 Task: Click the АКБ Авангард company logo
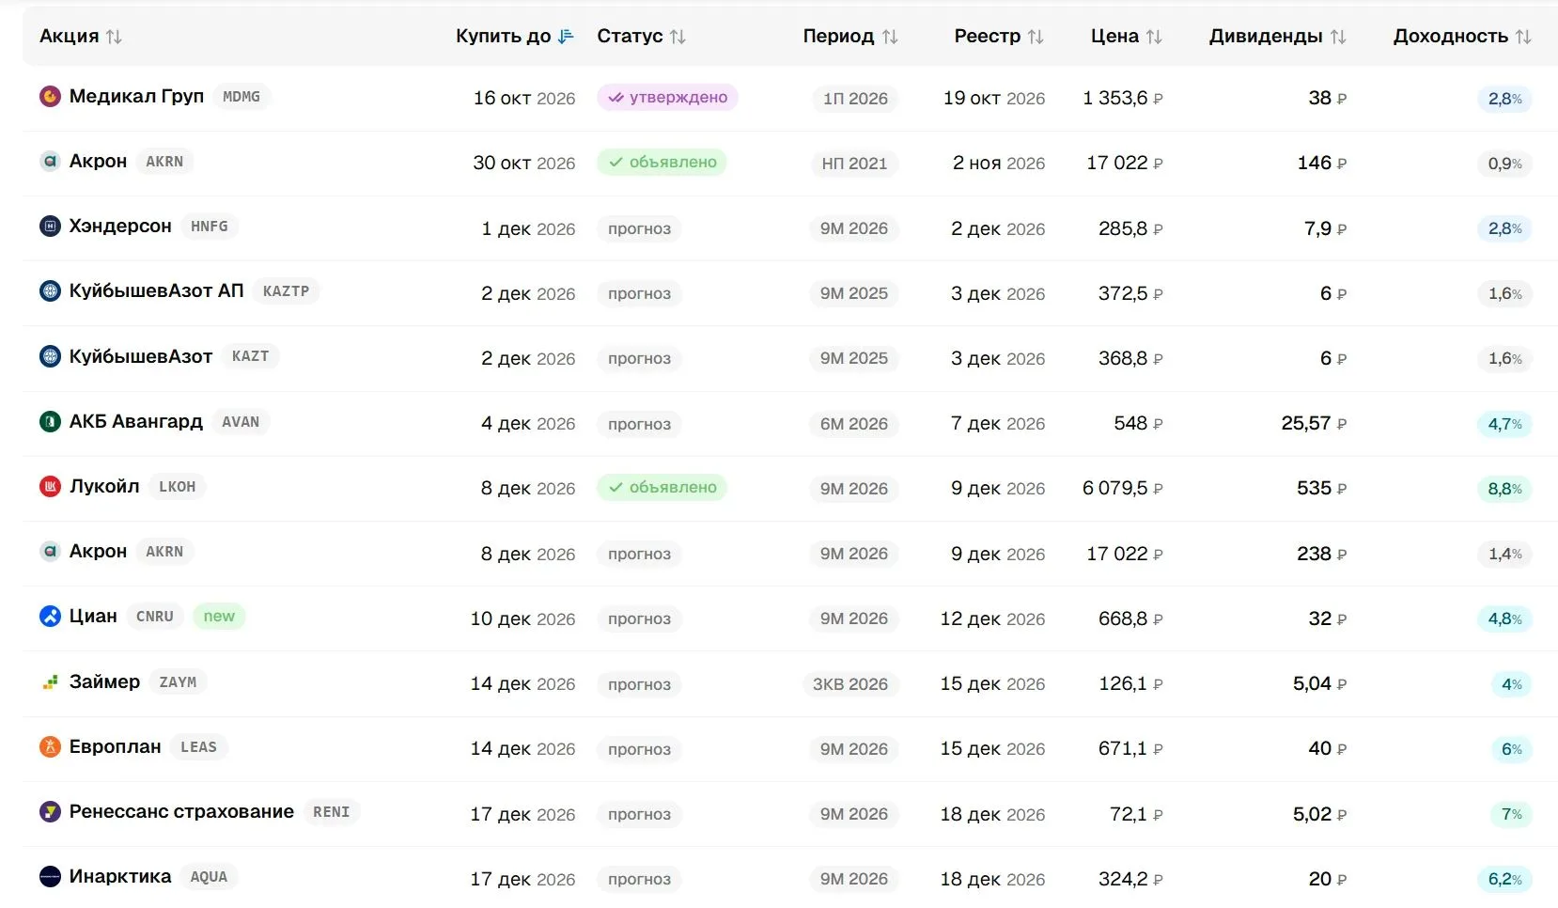click(51, 421)
